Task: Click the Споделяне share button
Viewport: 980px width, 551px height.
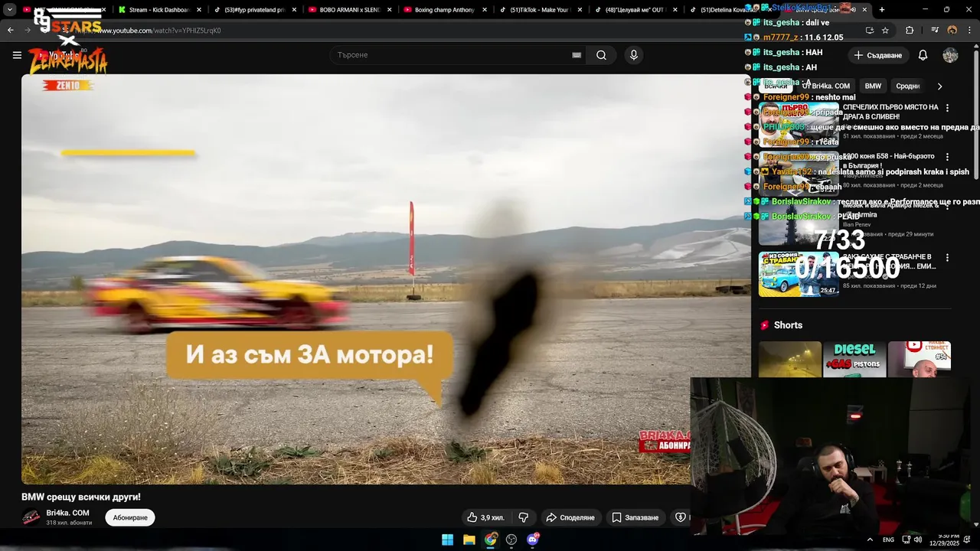Action: [570, 517]
